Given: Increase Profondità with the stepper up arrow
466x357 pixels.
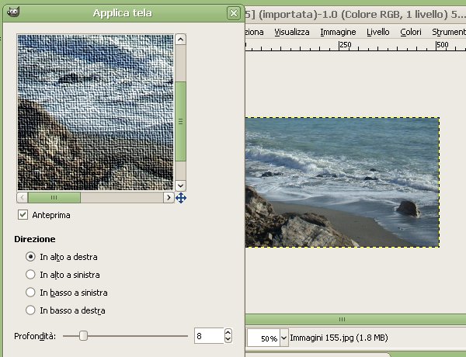Looking at the screenshot, I should click(228, 332).
